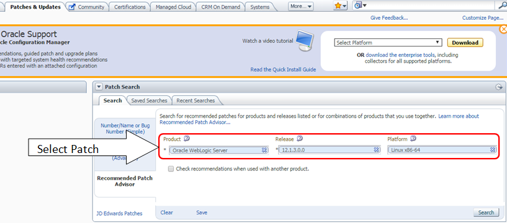Collapse the Patch Search panel
Image resolution: width=507 pixels, height=223 pixels.
click(99, 87)
